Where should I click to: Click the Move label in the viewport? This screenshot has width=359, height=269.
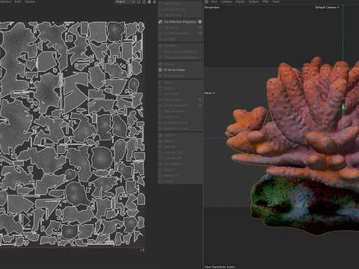pos(208,93)
